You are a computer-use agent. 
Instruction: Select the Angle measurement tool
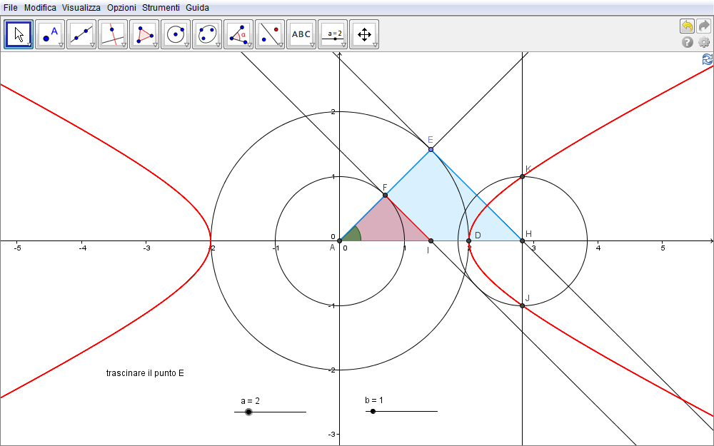(238, 34)
